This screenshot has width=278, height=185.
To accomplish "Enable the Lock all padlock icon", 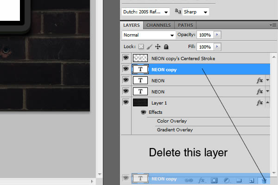I will 166,47.
